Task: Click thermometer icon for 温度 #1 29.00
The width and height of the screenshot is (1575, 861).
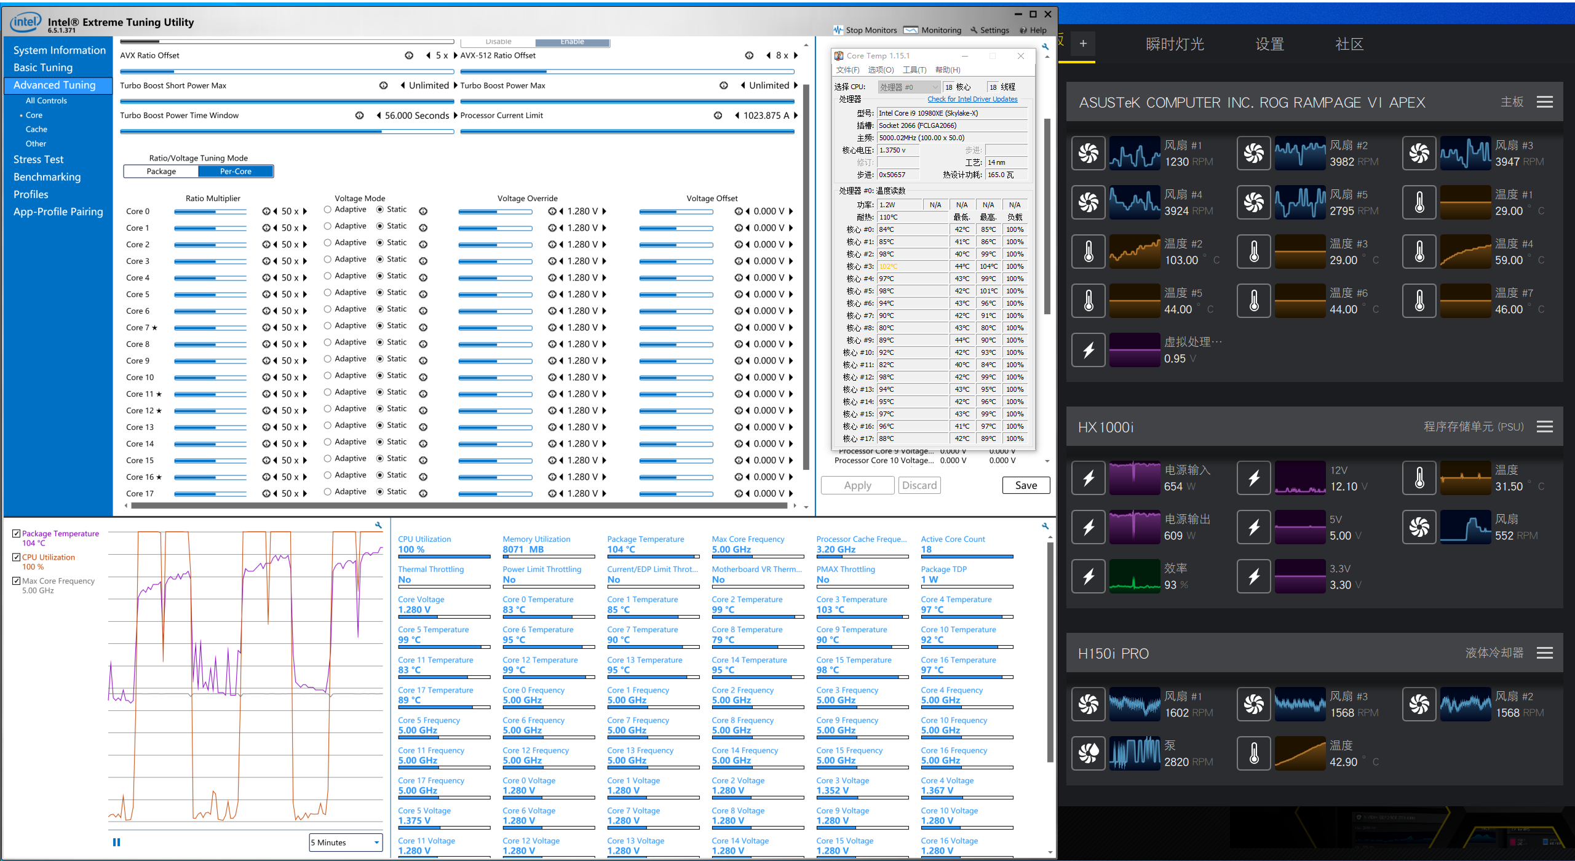Action: (x=1419, y=202)
